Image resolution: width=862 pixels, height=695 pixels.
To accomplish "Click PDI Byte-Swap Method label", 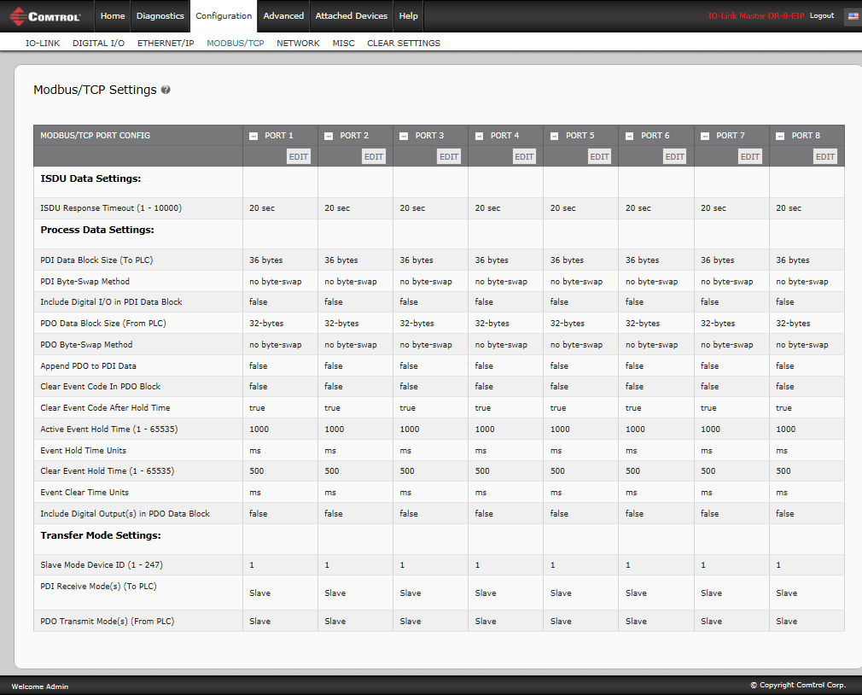I will [84, 281].
